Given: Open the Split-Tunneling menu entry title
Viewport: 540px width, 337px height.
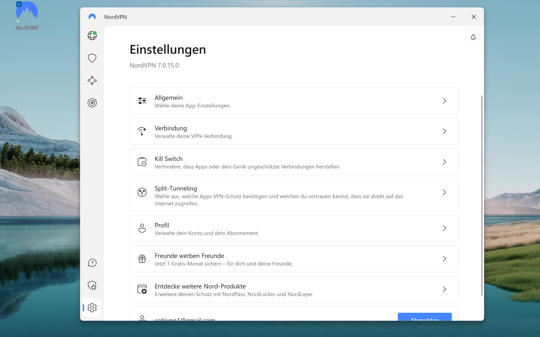Looking at the screenshot, I should point(176,188).
